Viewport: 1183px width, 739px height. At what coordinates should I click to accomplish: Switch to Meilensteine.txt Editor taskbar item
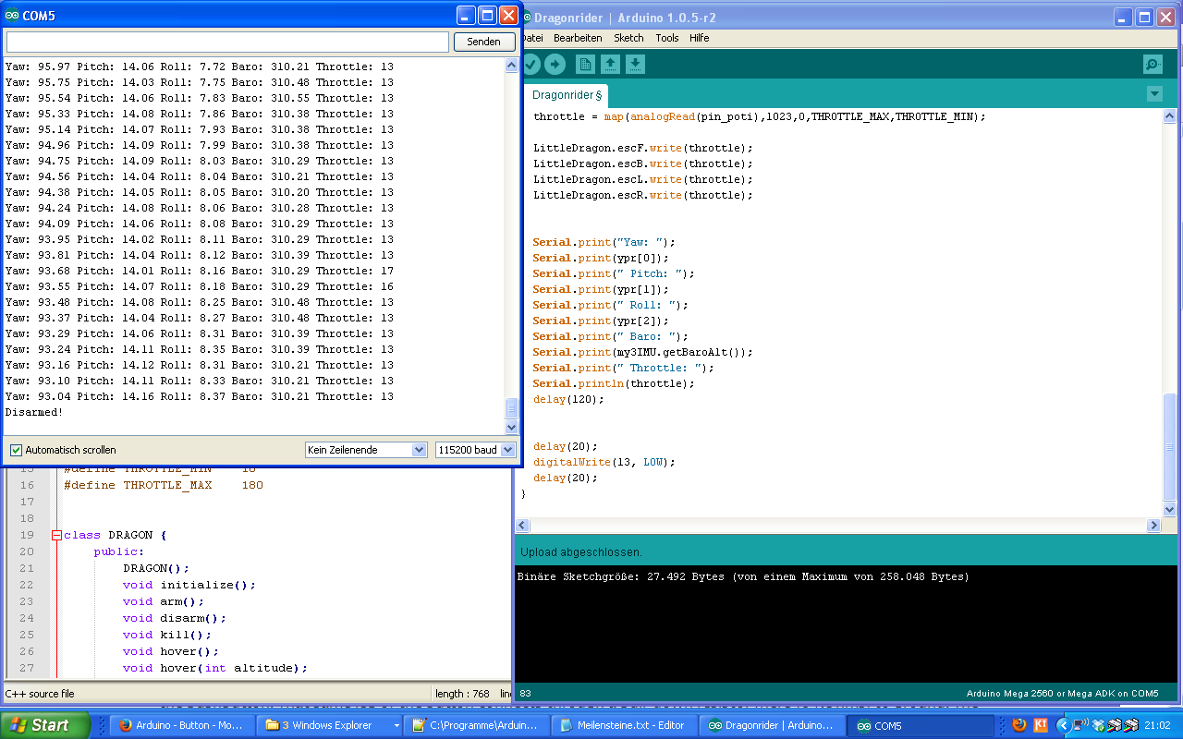(x=623, y=725)
